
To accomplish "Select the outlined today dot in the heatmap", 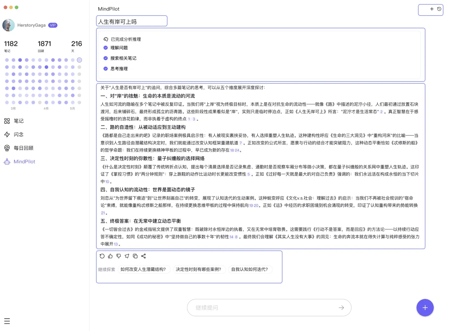I will coord(79,60).
